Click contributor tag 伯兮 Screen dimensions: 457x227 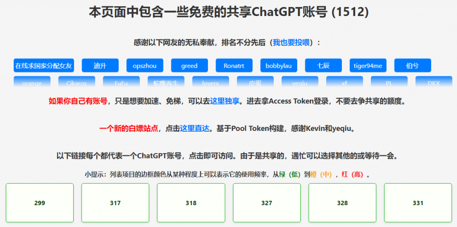tap(413, 65)
